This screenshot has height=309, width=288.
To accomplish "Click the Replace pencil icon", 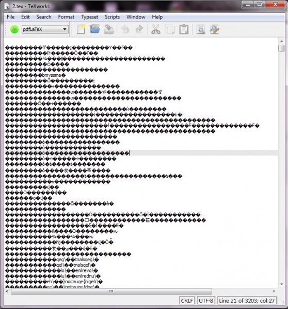I will 215,29.
